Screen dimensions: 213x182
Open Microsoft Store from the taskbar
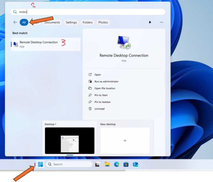[x=126, y=164]
